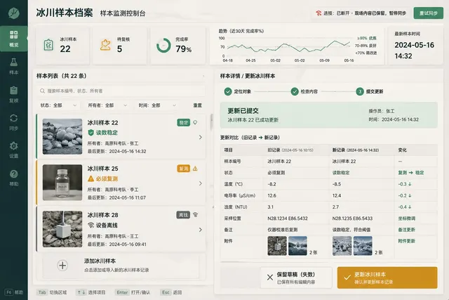
Task: Expand 冰川样本 25 row chevron
Action: click(201, 183)
